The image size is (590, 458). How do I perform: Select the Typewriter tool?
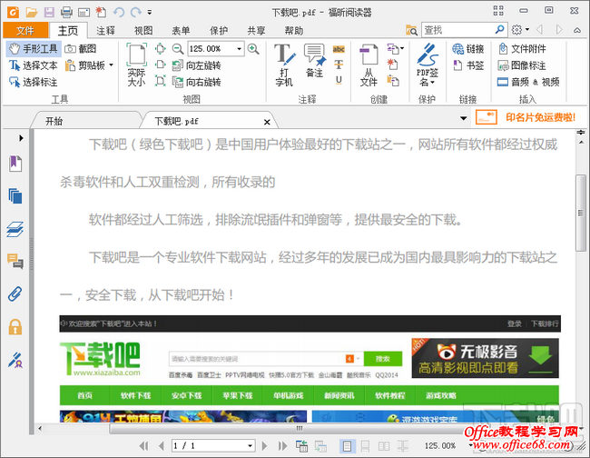point(284,65)
